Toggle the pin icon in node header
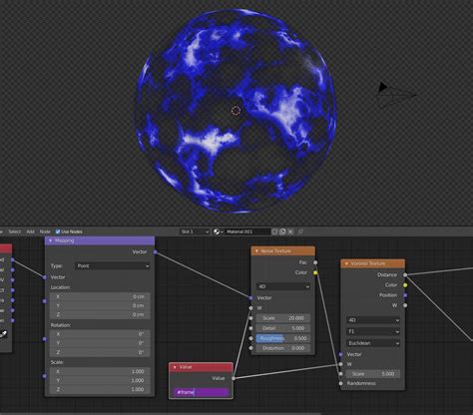 coord(300,231)
